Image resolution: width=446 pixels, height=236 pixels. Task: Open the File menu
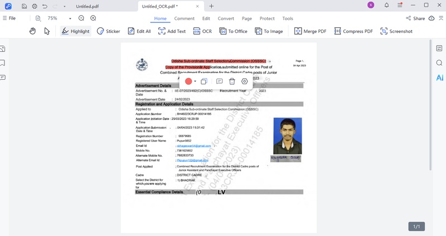pyautogui.click(x=9, y=18)
